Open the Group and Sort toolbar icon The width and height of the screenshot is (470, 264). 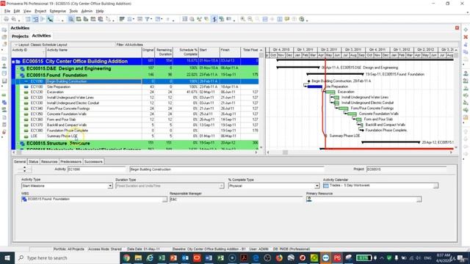click(158, 19)
